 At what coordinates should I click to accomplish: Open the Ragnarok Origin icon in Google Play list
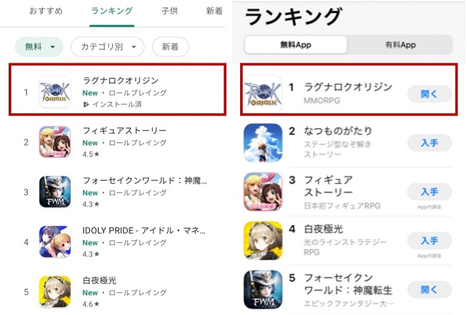55,92
